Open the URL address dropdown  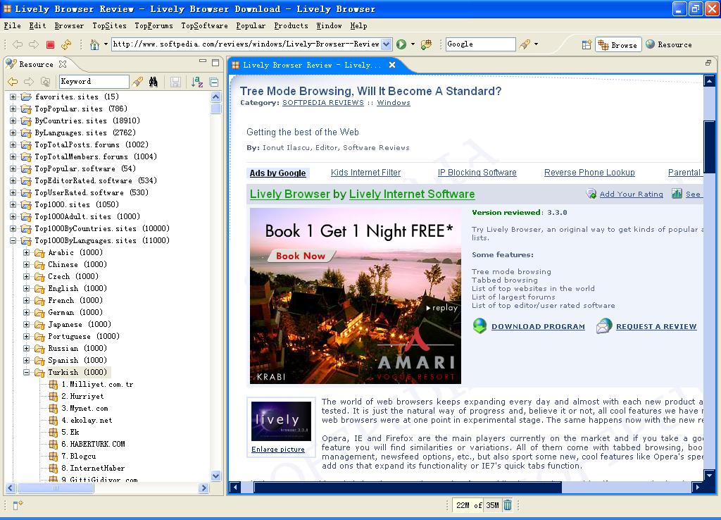coord(387,44)
